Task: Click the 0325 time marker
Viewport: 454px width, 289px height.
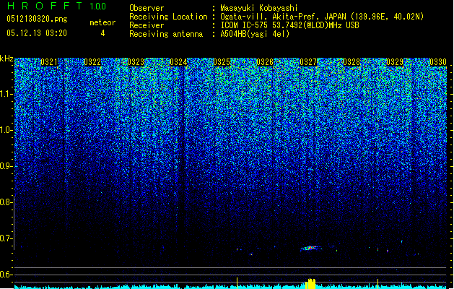Action: [x=222, y=62]
